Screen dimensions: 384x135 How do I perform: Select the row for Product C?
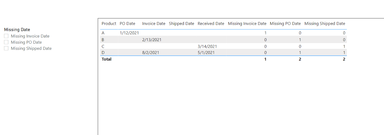224,46
